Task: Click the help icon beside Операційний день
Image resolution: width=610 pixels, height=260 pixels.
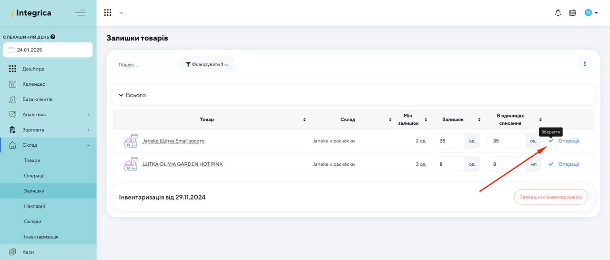Action: pos(53,37)
